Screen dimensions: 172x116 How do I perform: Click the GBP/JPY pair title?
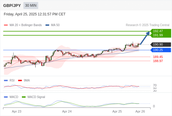click(12, 6)
